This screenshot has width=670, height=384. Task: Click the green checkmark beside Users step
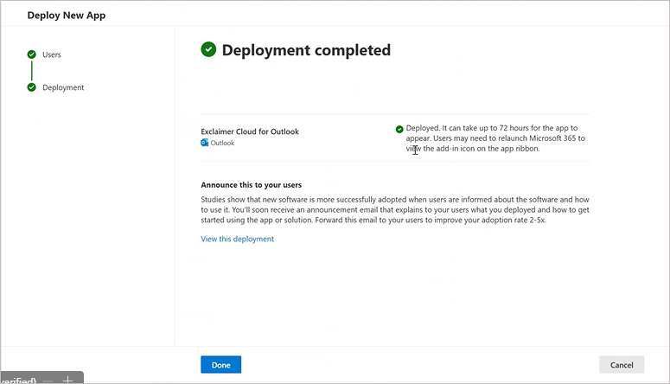click(32, 54)
